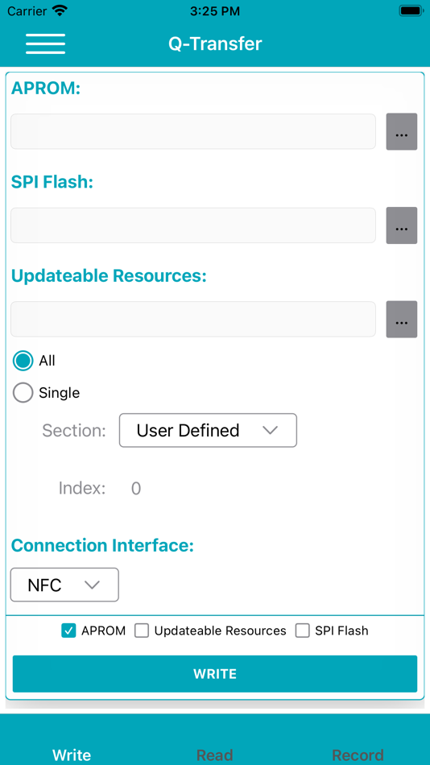The height and width of the screenshot is (765, 430).
Task: Tap the battery indicator icon
Action: tap(411, 10)
